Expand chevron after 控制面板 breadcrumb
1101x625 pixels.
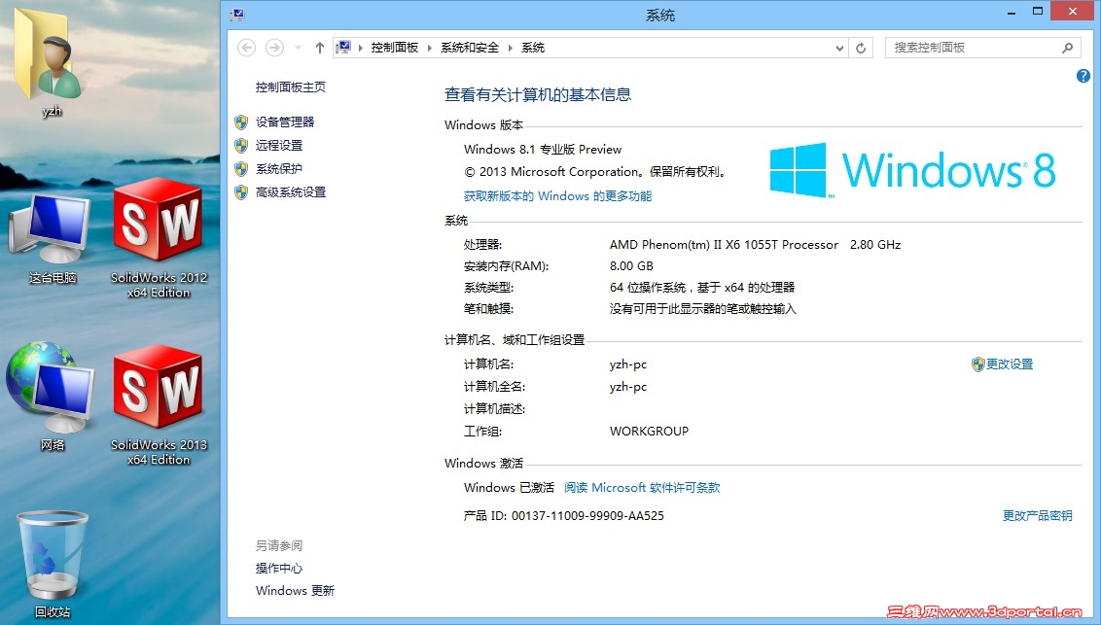tap(430, 48)
